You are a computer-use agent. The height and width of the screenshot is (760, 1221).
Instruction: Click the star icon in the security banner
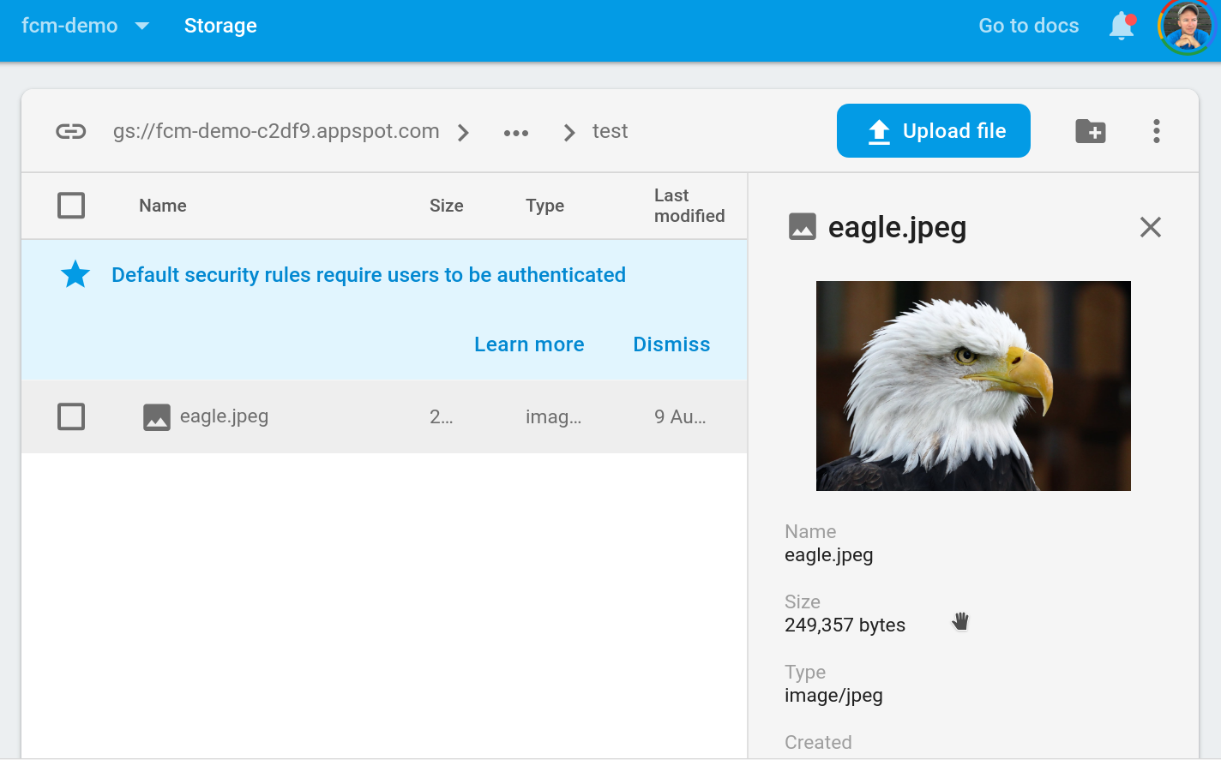click(75, 274)
